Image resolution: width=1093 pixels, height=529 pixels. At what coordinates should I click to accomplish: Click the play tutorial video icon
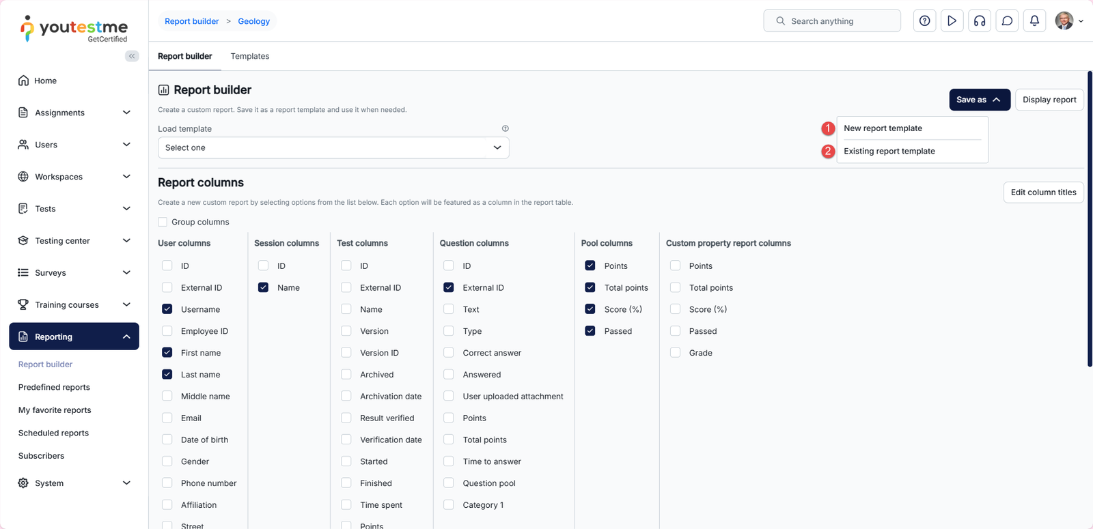[x=952, y=21]
